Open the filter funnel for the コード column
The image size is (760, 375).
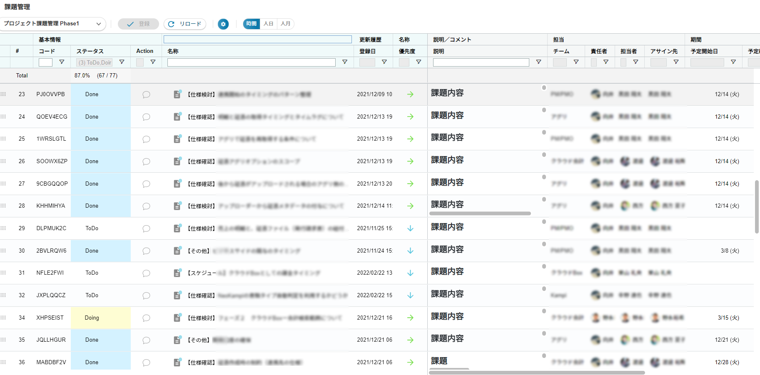(62, 62)
